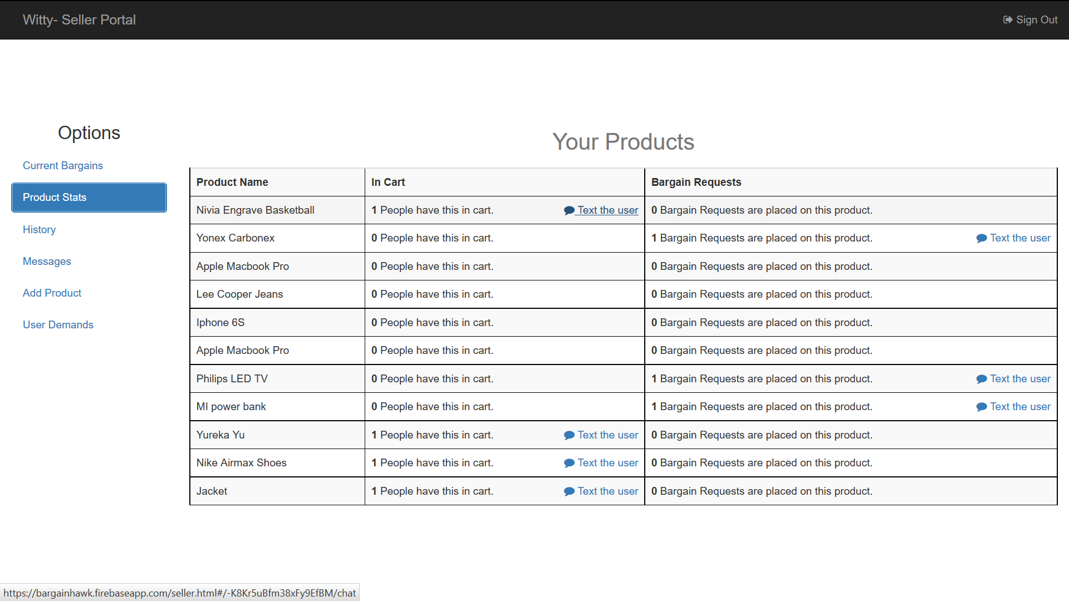
Task: Click chat bubble icon in Nike Airmax Shoes row
Action: [569, 464]
